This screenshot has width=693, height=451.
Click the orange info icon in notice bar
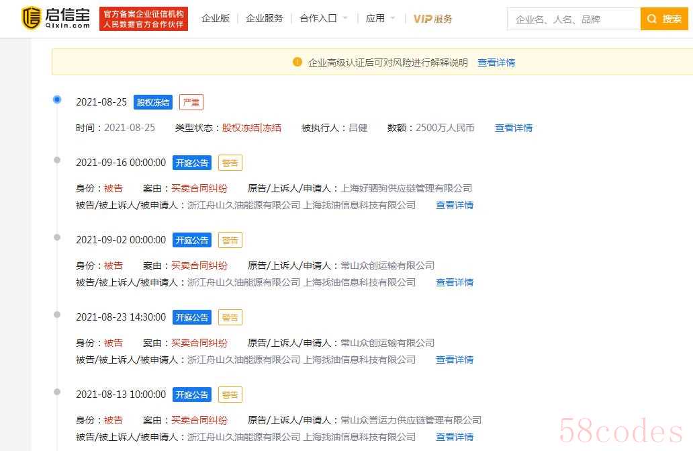pos(297,62)
